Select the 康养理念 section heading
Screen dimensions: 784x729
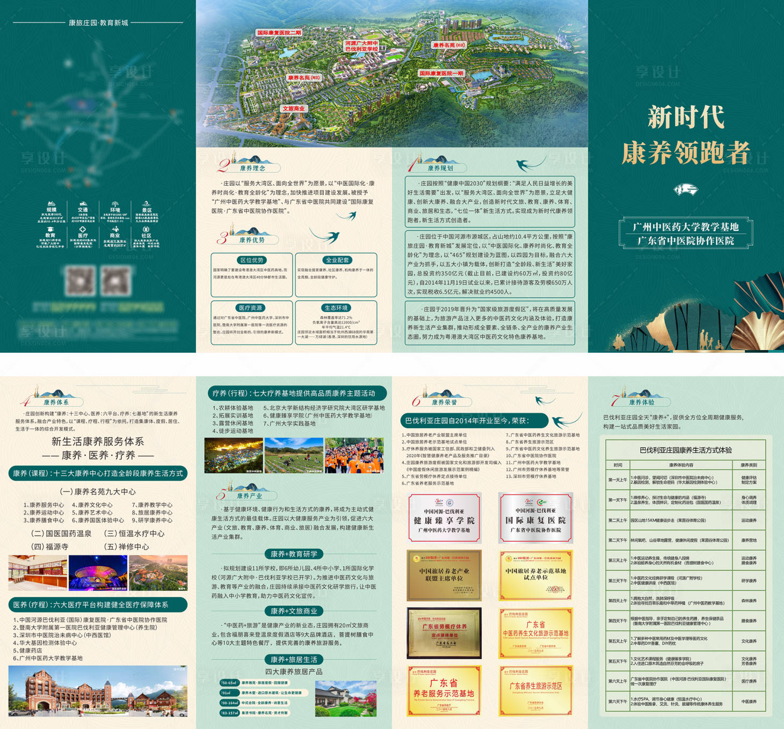point(252,168)
